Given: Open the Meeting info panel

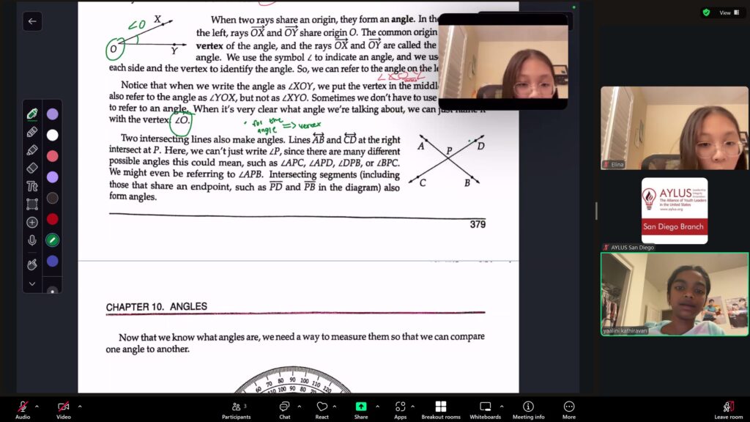Looking at the screenshot, I should (528, 410).
